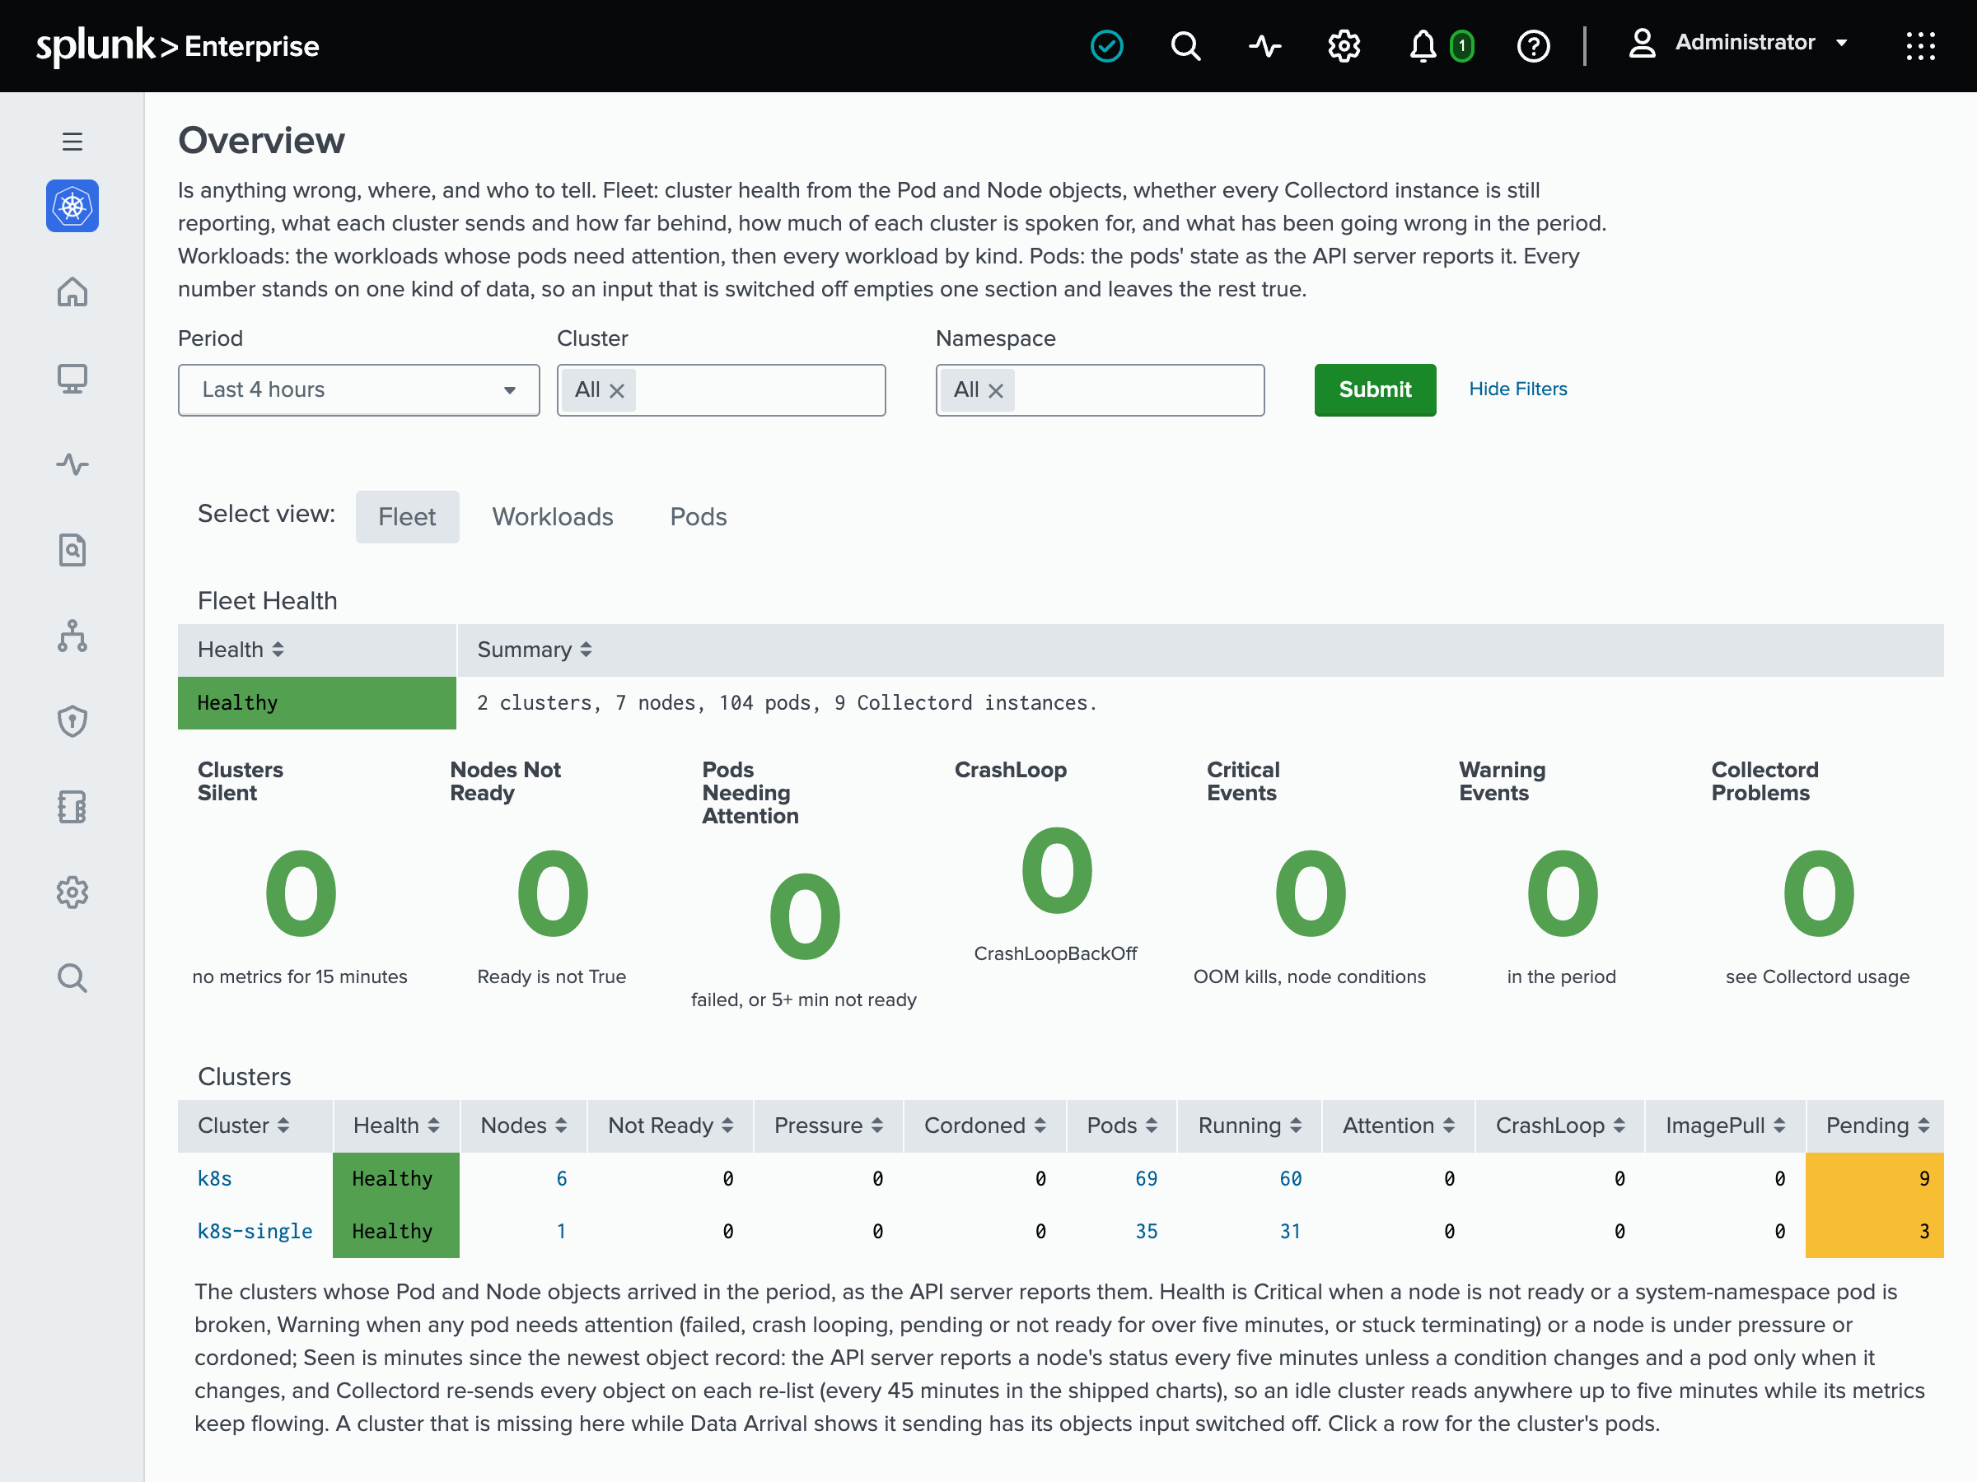1977x1482 pixels.
Task: Remove the All token from Cluster filter
Action: click(x=617, y=390)
